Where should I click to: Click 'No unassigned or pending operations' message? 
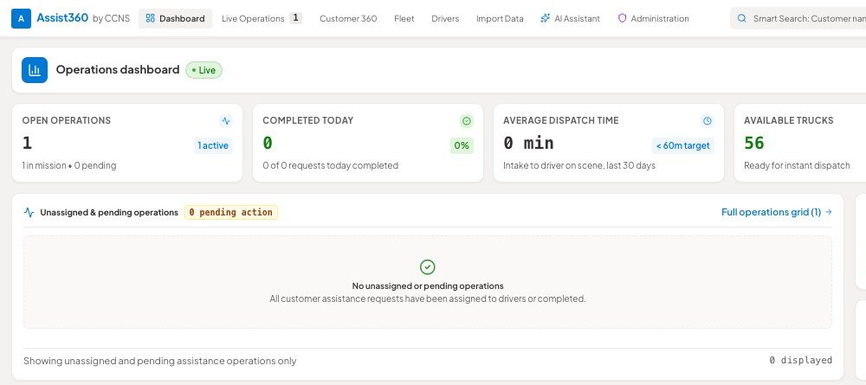tap(428, 286)
